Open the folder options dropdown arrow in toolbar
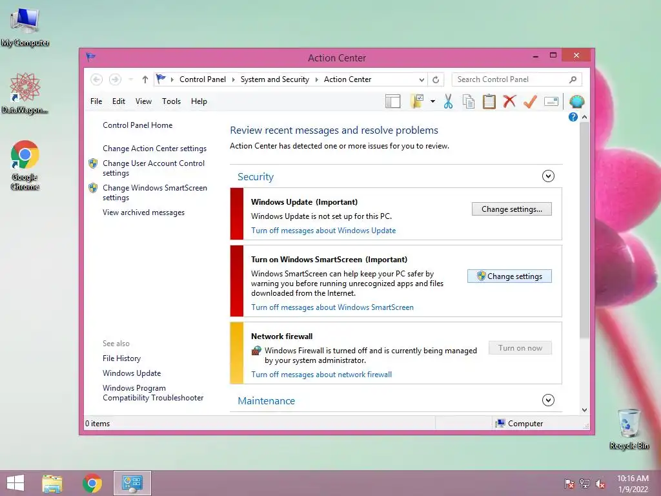The image size is (661, 496). point(432,101)
